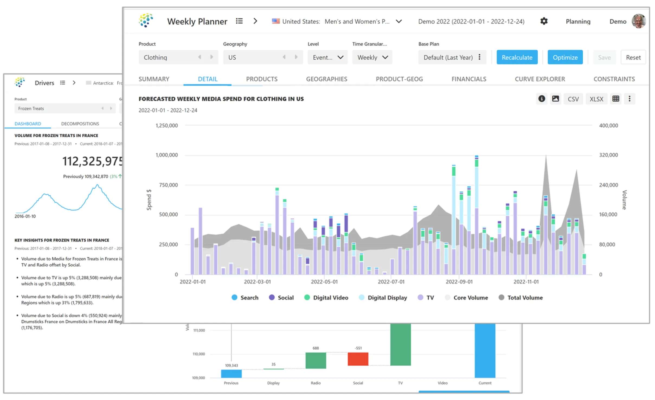
Task: Switch to the CURVE EXPLORER tab
Action: 540,79
